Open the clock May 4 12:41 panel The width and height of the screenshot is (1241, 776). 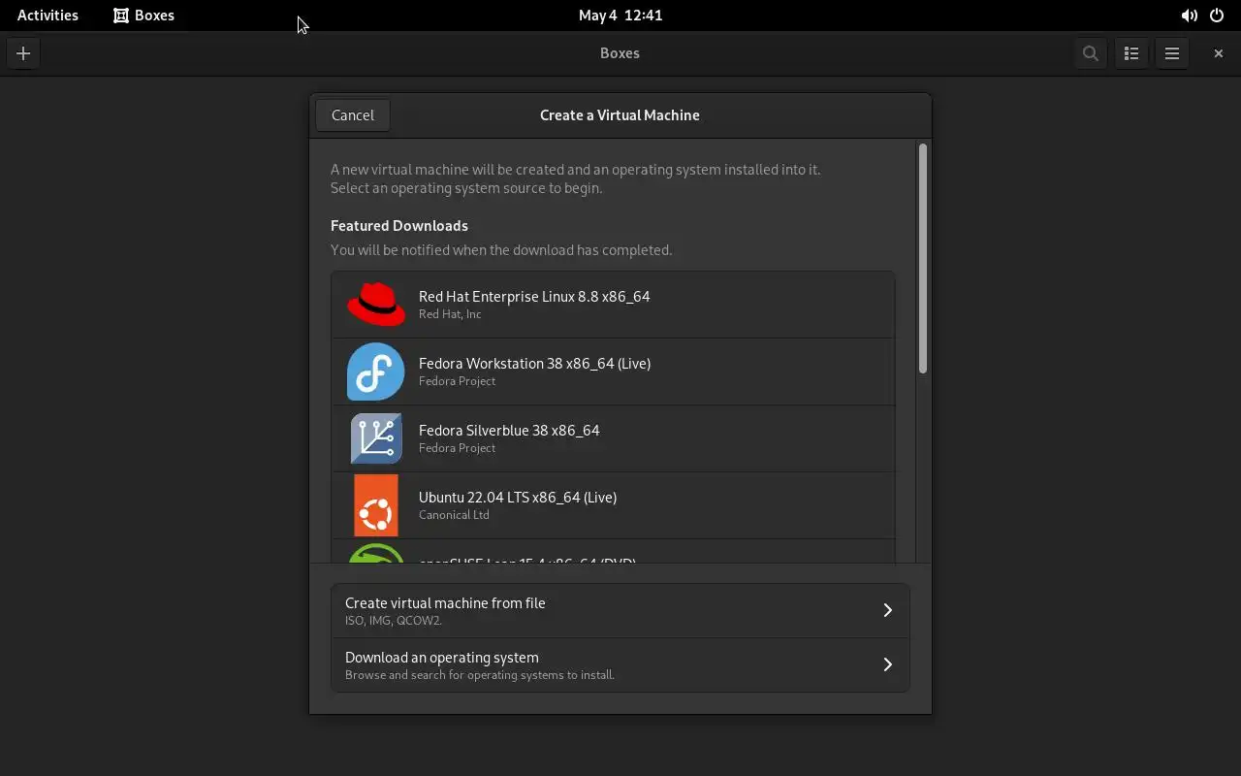[x=620, y=16]
